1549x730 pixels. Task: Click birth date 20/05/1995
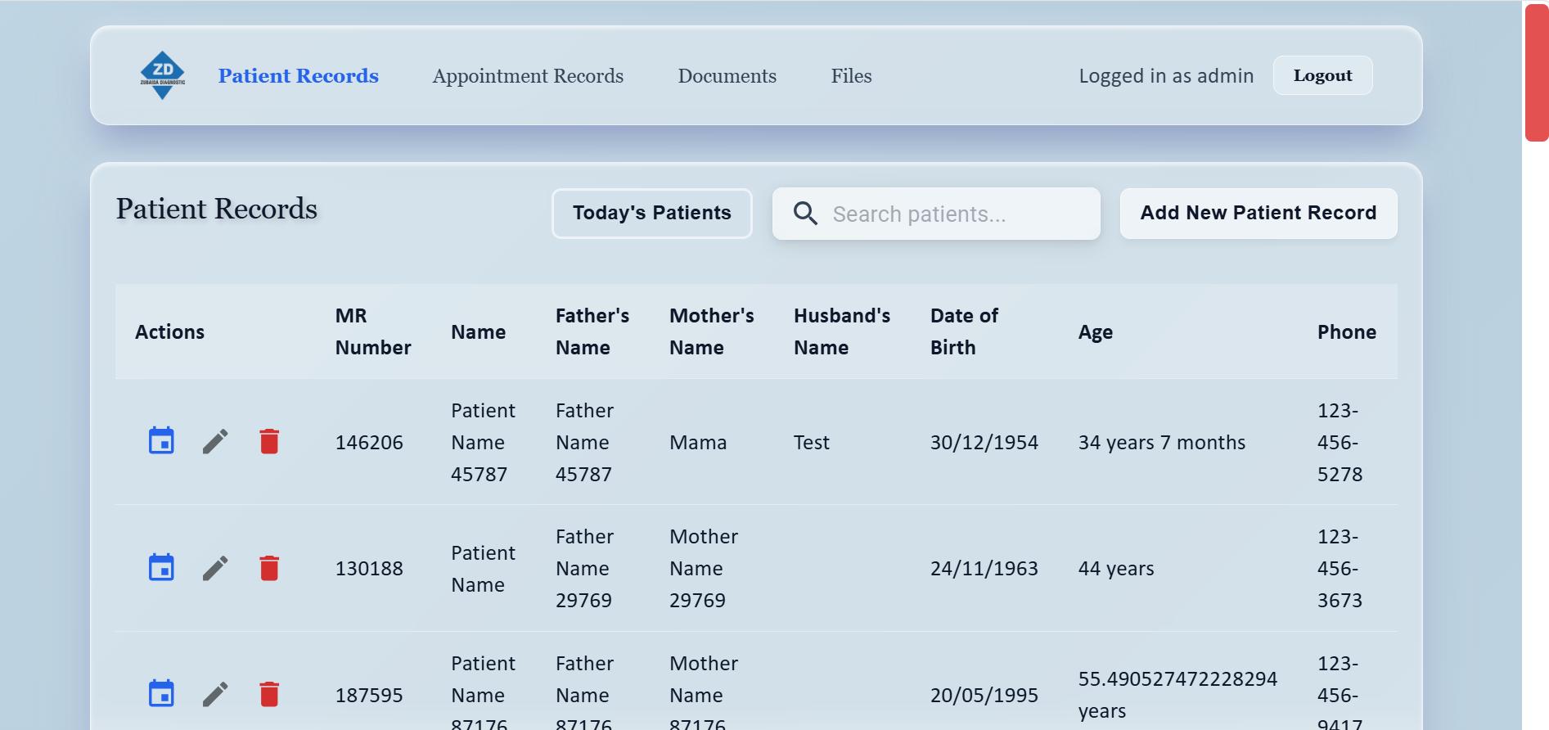click(x=984, y=695)
